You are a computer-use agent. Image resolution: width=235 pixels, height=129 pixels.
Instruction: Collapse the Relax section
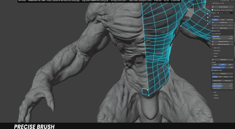tap(215, 56)
